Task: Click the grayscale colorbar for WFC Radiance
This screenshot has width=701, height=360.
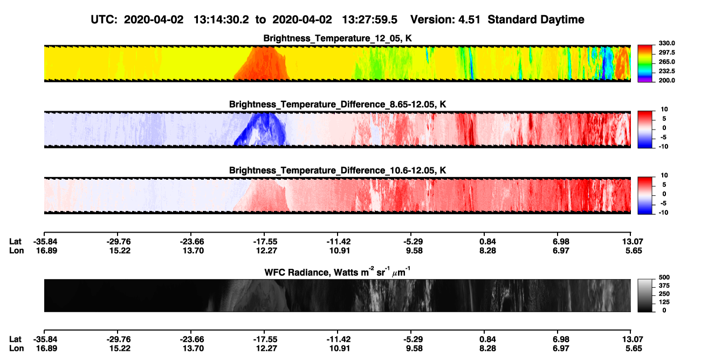Action: 645,295
